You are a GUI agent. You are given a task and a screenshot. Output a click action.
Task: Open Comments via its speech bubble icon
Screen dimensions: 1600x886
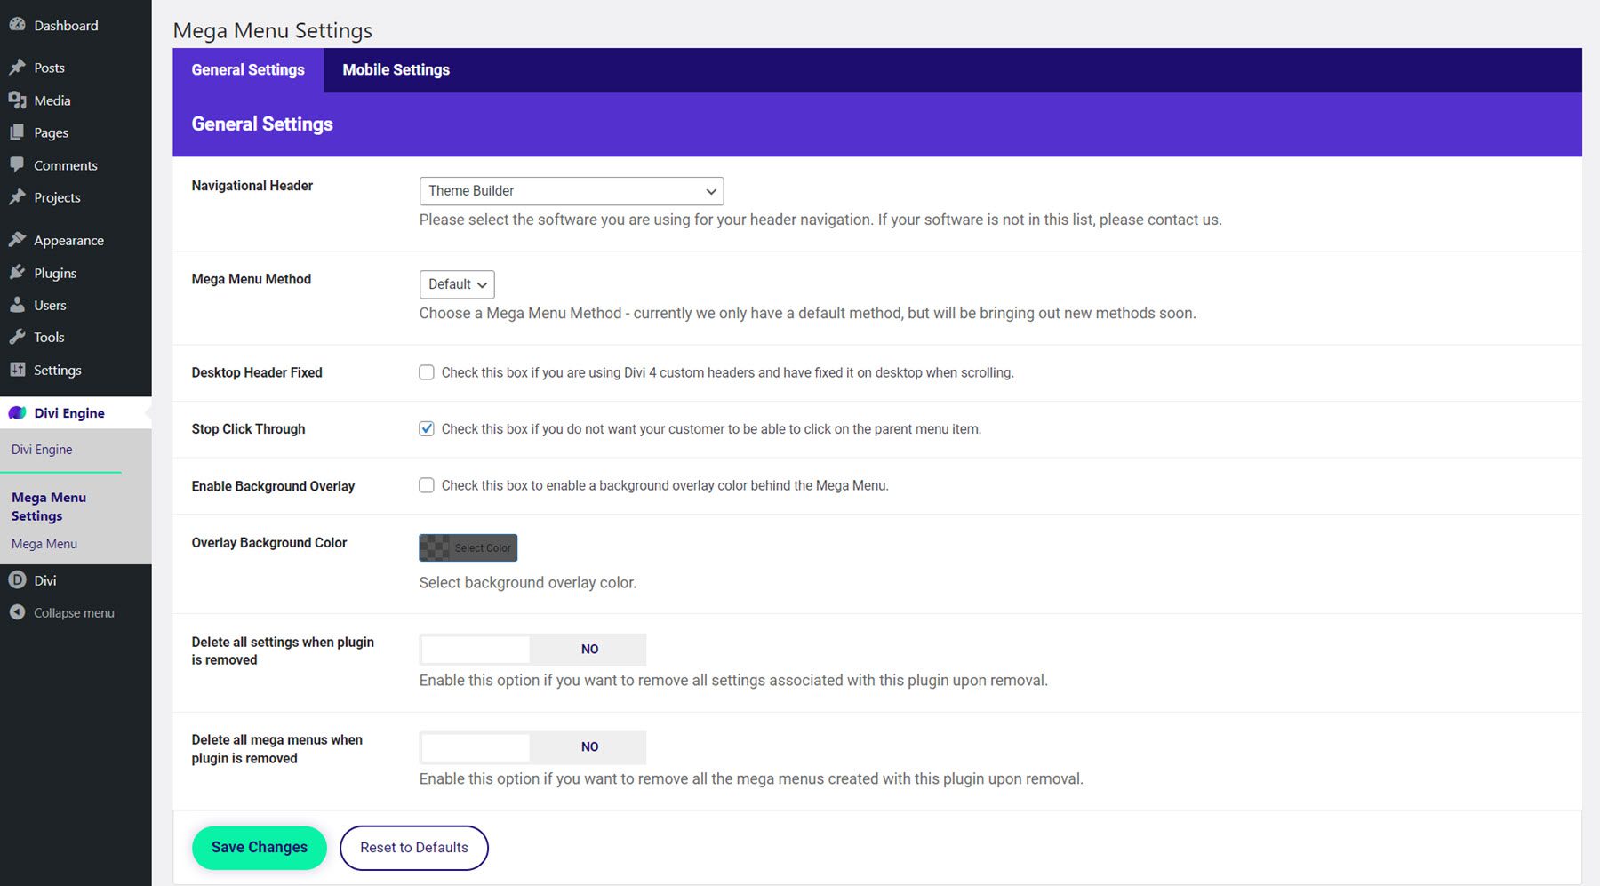18,165
